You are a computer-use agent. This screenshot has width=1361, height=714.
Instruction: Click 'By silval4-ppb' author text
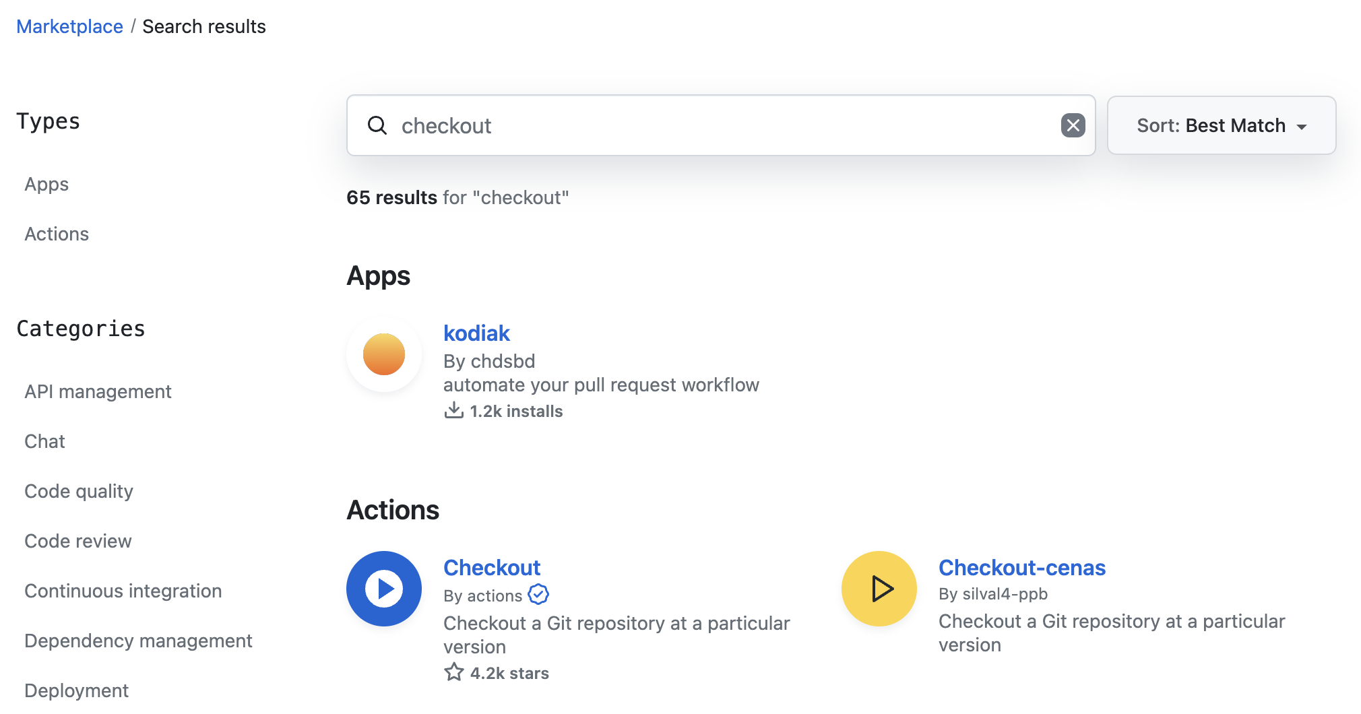click(x=993, y=593)
